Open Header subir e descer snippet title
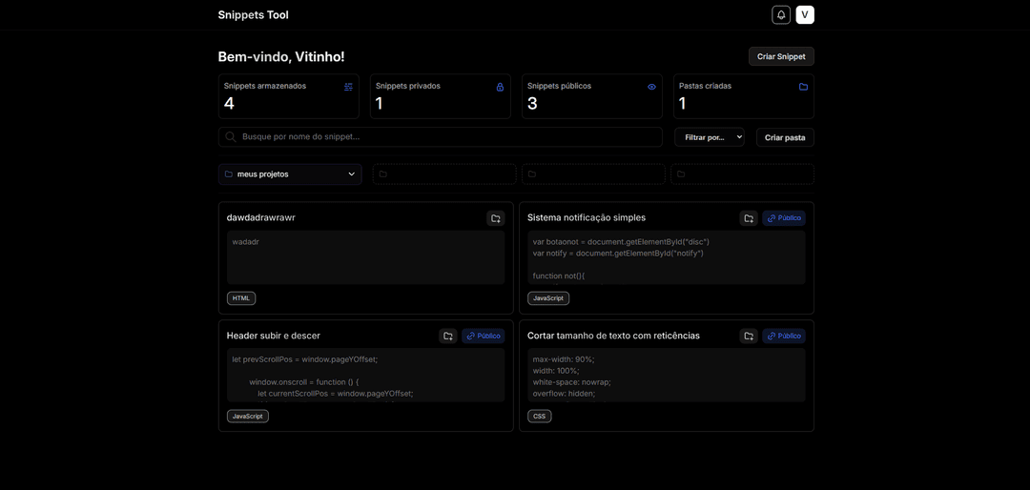Image resolution: width=1030 pixels, height=490 pixels. pyautogui.click(x=274, y=336)
